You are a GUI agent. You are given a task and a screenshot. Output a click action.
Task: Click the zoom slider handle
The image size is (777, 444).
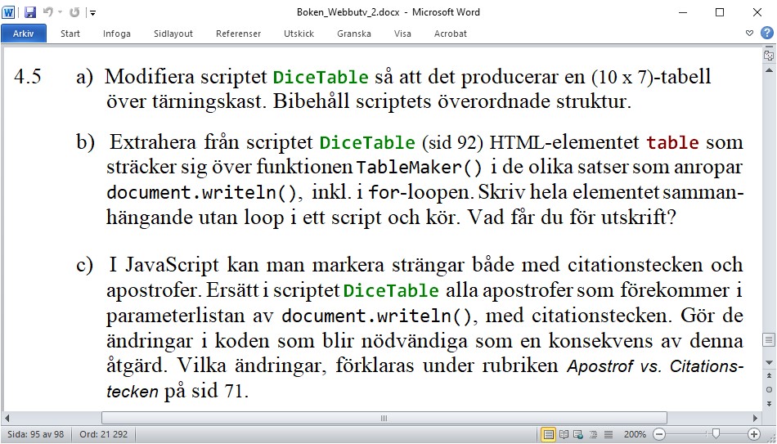pyautogui.click(x=716, y=434)
